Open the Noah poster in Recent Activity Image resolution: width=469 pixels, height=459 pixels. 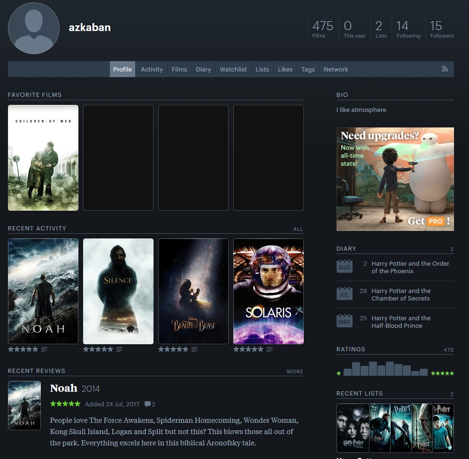[x=43, y=291]
